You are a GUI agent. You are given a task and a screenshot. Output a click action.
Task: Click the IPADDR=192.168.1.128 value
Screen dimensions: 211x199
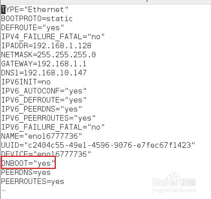pos(46,46)
